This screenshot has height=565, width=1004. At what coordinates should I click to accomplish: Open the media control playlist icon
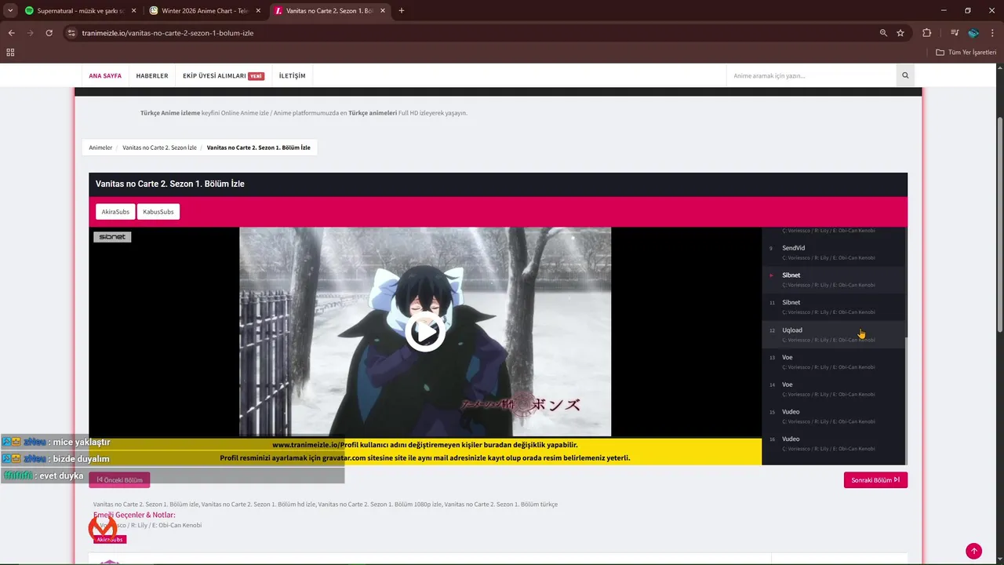pos(955,33)
